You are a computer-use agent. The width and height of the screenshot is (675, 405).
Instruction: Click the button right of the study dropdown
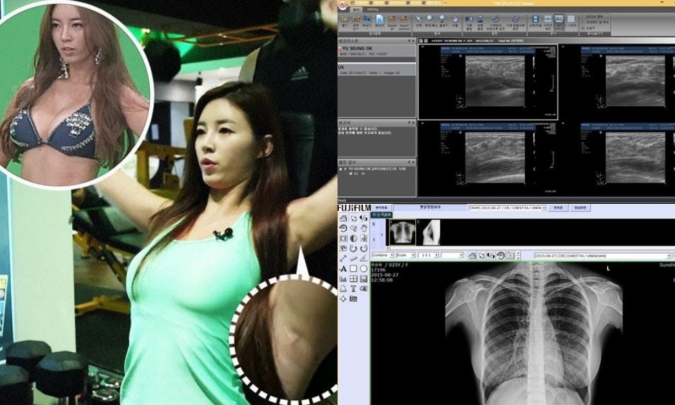[x=557, y=208]
